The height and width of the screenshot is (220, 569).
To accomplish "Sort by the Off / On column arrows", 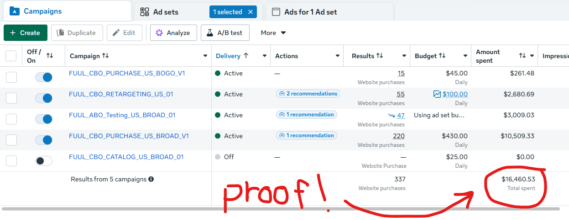I will (50, 55).
